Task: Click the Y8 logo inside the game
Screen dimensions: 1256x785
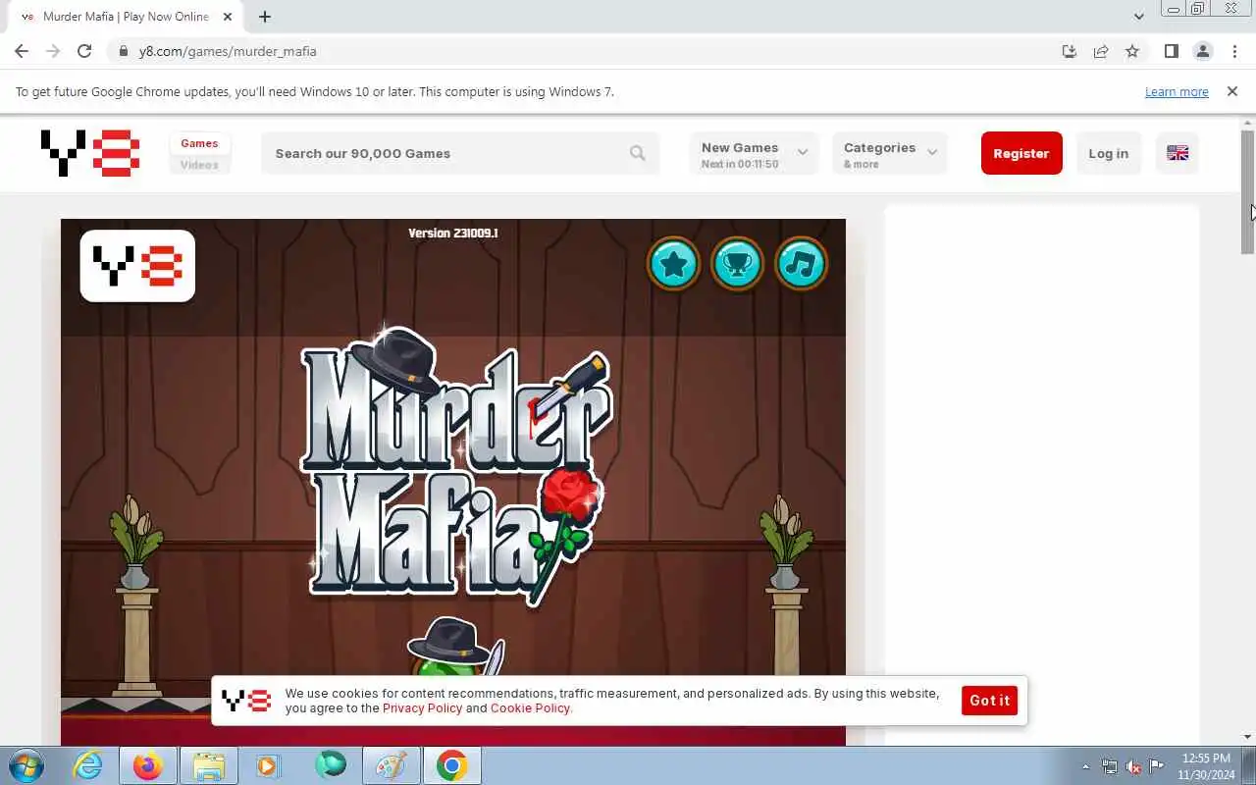Action: [137, 266]
